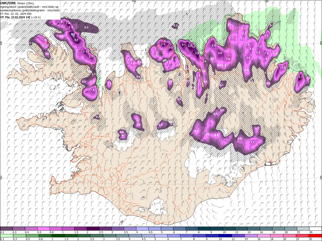The image size is (322, 241).
Task: Click the '15W' longitude label
Action: [266, 1]
